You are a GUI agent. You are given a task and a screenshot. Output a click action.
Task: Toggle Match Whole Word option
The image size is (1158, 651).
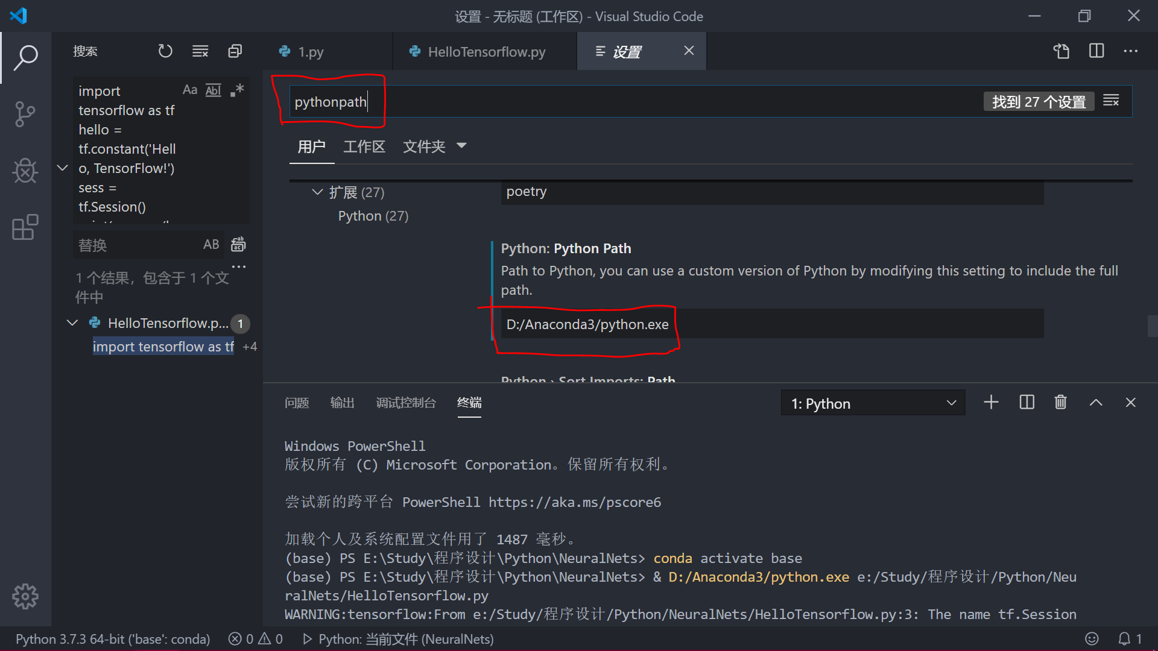[x=214, y=90]
